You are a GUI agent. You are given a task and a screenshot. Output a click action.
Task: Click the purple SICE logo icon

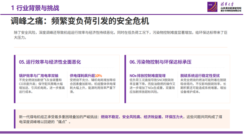pos(212,7)
